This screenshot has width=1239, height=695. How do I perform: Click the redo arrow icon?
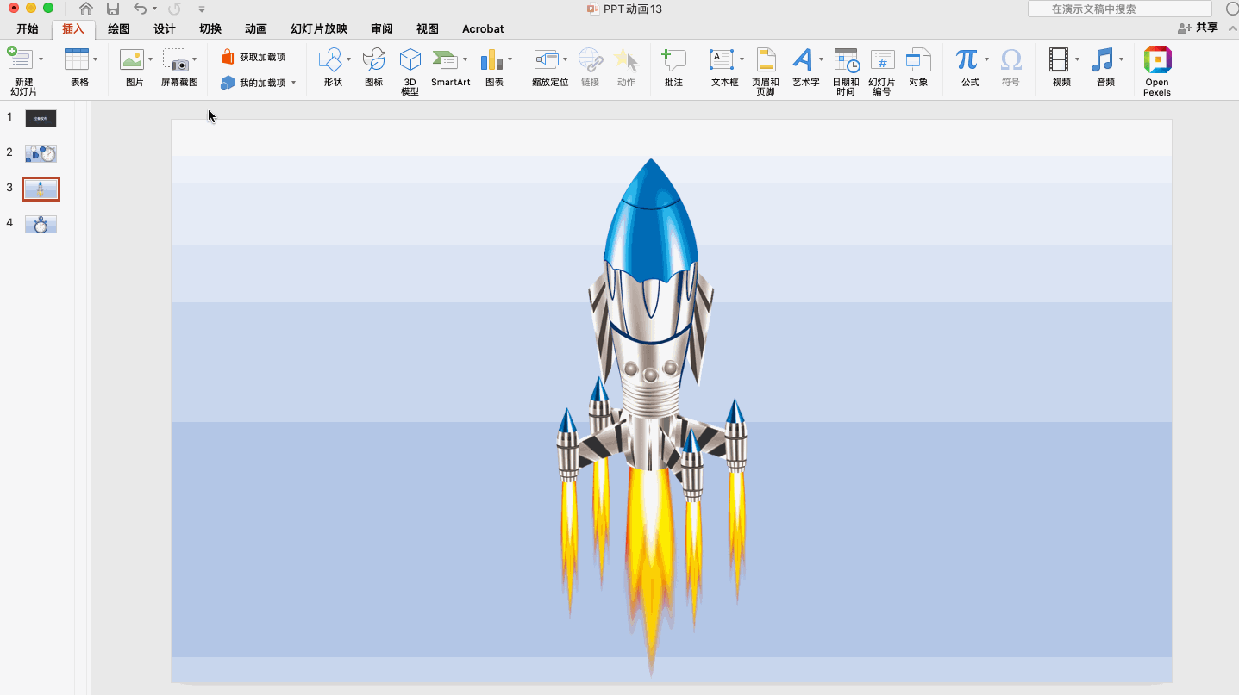tap(174, 9)
